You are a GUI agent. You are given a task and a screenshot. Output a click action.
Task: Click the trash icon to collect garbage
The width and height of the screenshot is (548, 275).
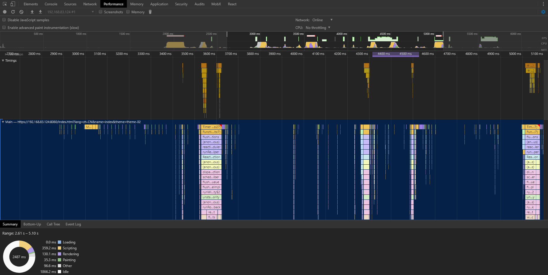pyautogui.click(x=150, y=12)
